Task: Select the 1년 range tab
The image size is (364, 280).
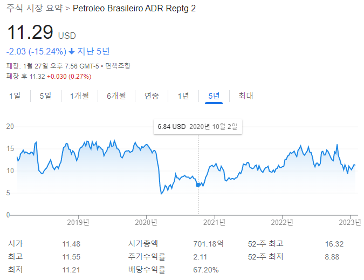Action: pyautogui.click(x=183, y=95)
